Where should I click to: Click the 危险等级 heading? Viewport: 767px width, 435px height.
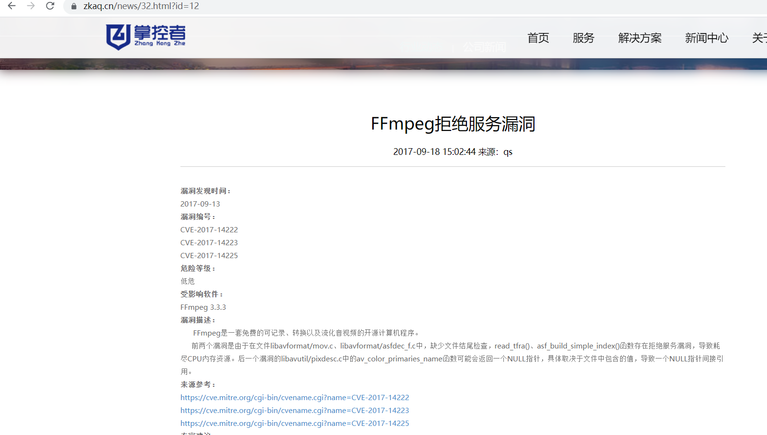198,268
